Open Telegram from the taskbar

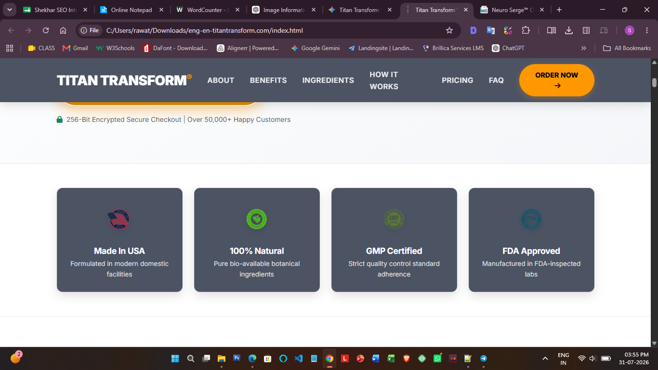[x=484, y=358]
